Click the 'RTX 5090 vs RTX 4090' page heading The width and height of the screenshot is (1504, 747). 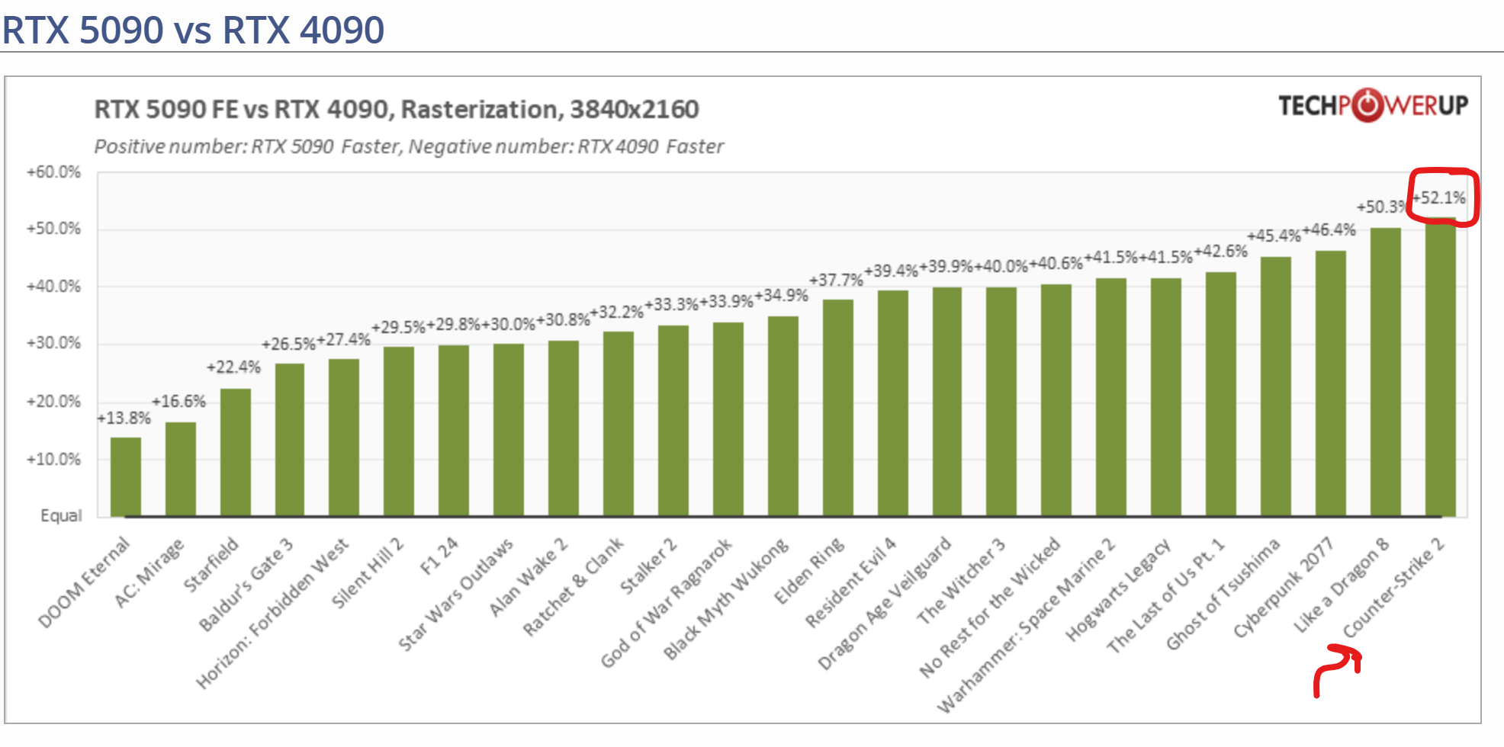coord(193,30)
